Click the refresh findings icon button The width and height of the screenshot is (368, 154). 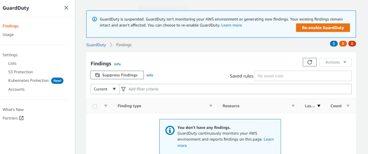(x=309, y=62)
